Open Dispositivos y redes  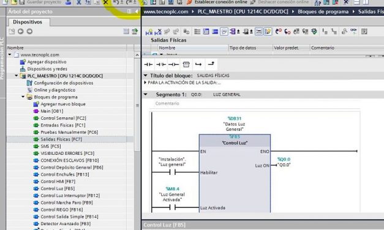coord(47,69)
